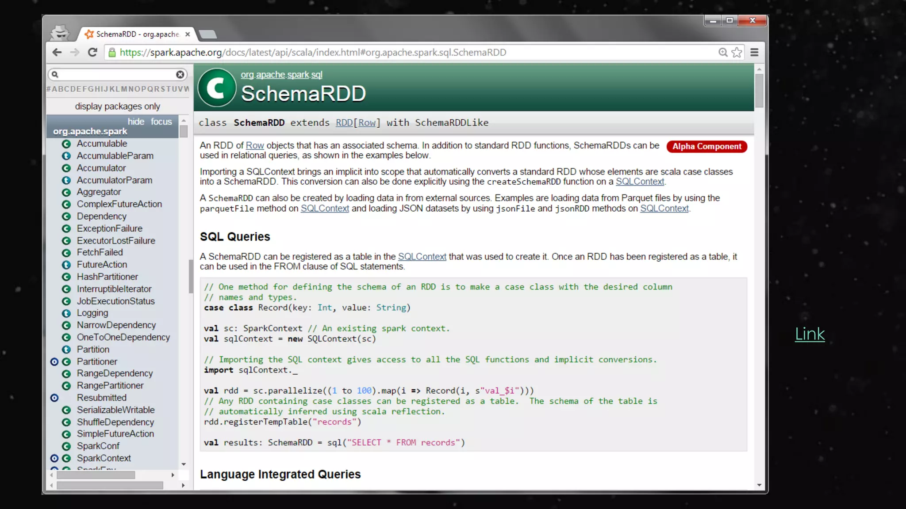Hide the org.apache.spark package
The width and height of the screenshot is (906, 509).
pos(136,122)
